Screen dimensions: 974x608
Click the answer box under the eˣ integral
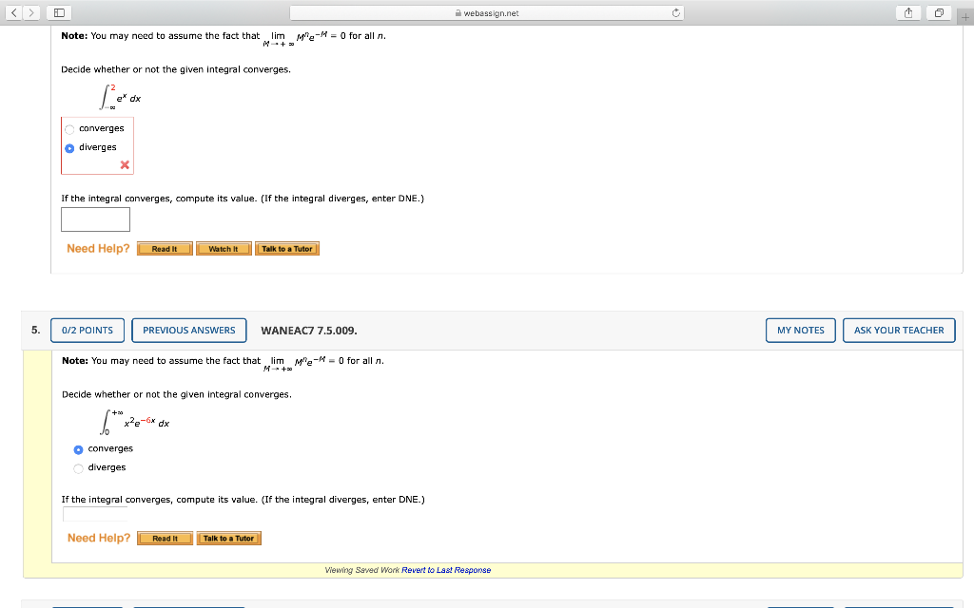click(x=95, y=218)
